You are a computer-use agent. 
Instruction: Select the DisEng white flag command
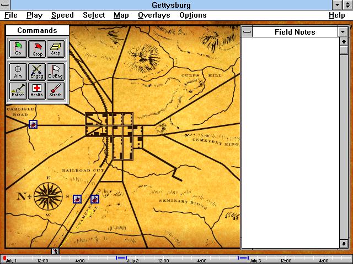pyautogui.click(x=56, y=72)
